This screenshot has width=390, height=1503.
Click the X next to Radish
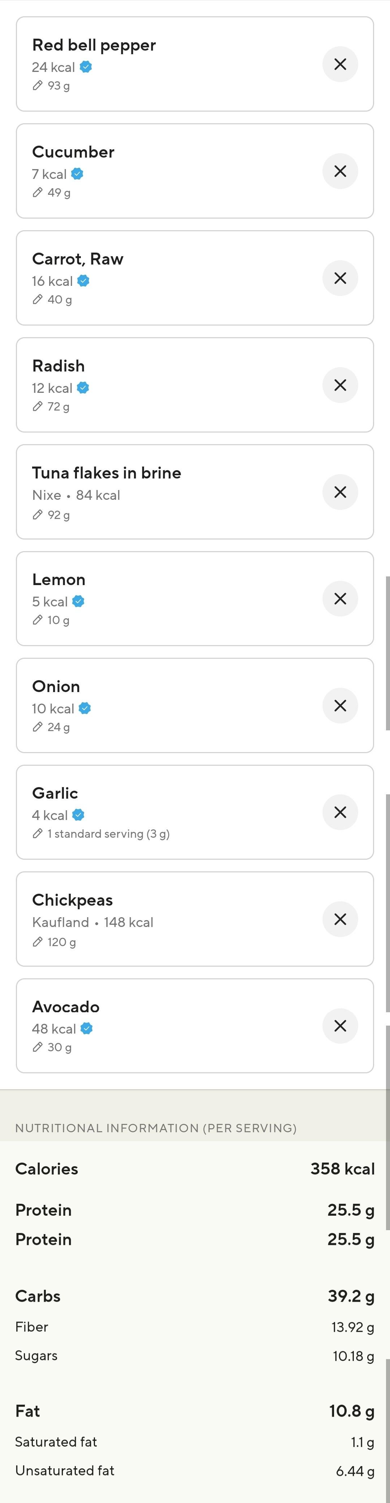pos(340,385)
